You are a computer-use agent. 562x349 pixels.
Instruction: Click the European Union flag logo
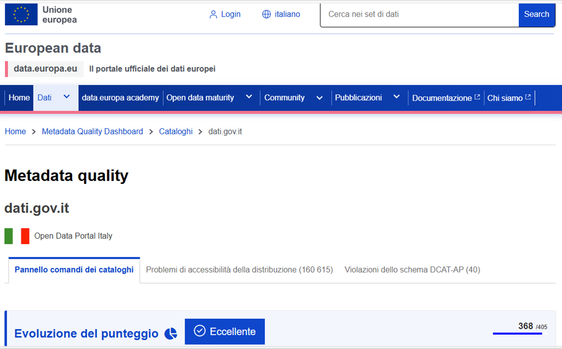tap(21, 14)
